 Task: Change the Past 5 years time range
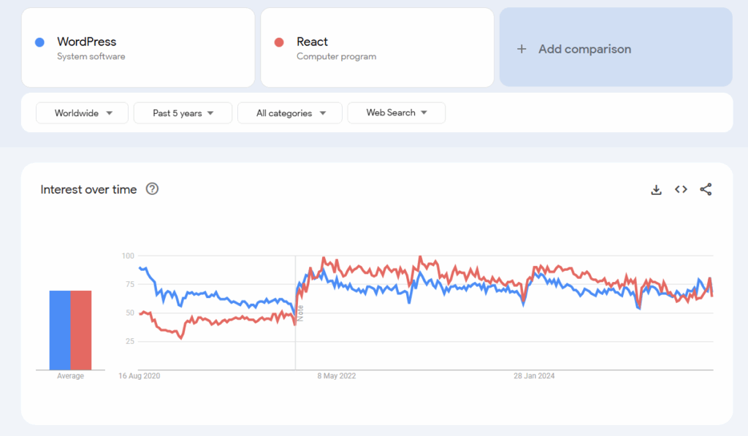[183, 113]
